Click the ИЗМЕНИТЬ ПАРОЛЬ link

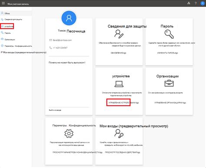[x=168, y=53]
